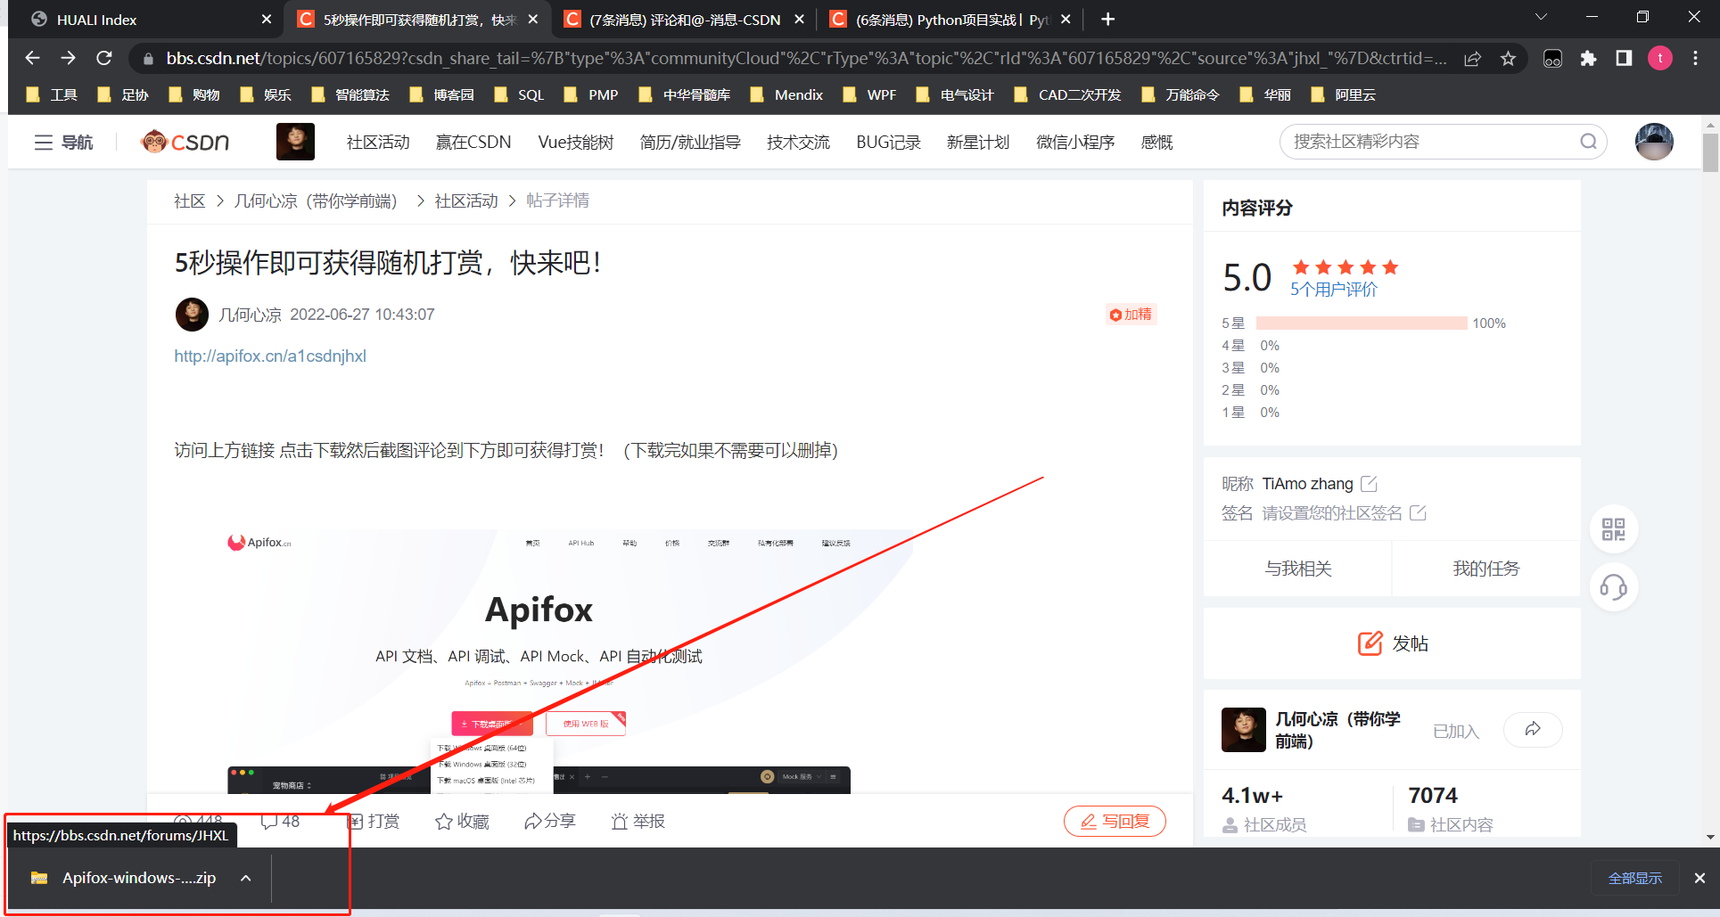1720x917 pixels.
Task: Open Vue技能树 menu item
Action: (x=576, y=143)
